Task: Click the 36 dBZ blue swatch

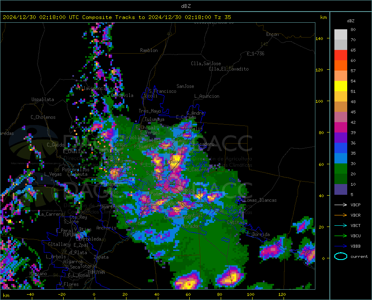Action: pos(341,148)
